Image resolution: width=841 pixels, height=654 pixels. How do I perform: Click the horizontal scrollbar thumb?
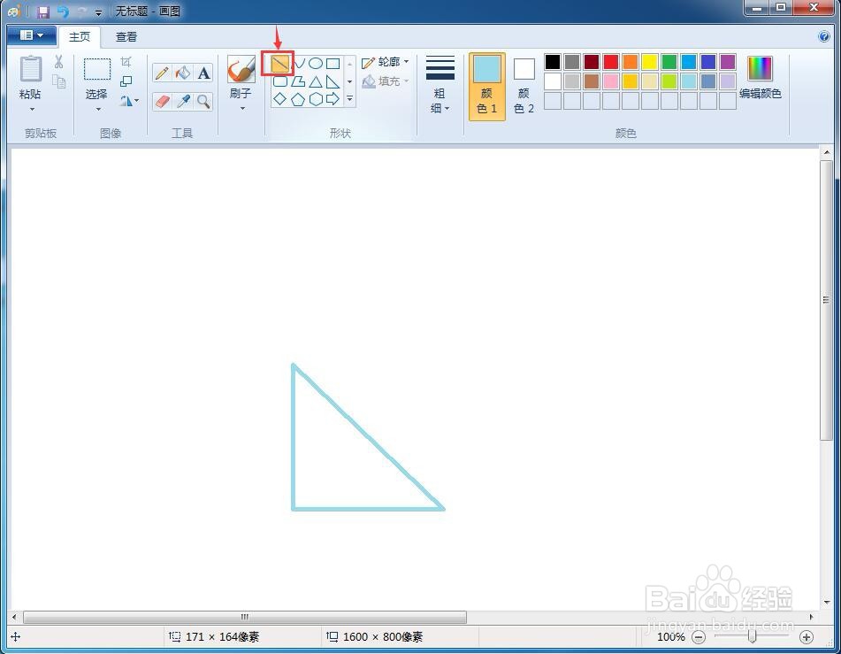(x=245, y=617)
